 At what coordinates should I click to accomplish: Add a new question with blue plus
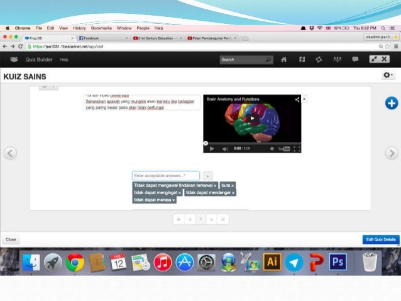pos(392,103)
